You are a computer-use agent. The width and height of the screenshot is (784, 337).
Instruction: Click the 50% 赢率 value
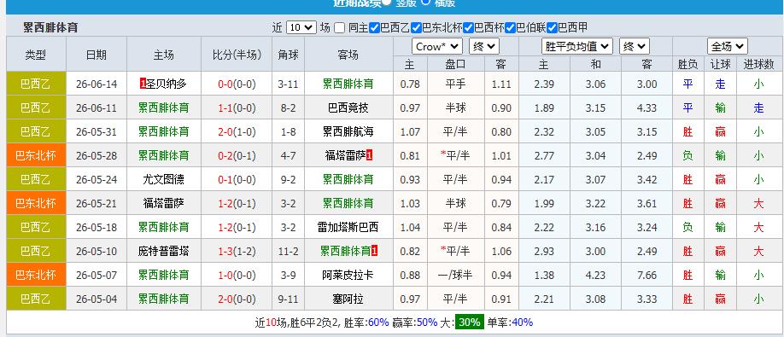tap(427, 322)
